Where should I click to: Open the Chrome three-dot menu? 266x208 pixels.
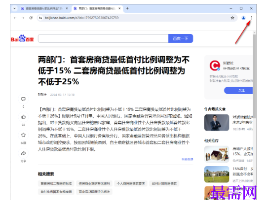pyautogui.click(x=251, y=18)
